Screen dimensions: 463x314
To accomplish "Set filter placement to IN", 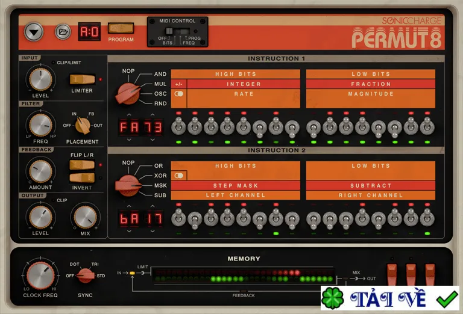I will point(74,114).
